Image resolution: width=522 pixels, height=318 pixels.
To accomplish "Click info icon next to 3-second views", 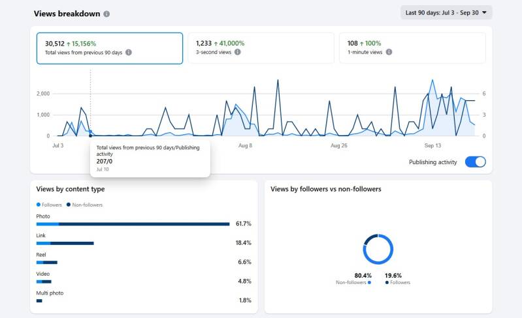I will 238,52.
